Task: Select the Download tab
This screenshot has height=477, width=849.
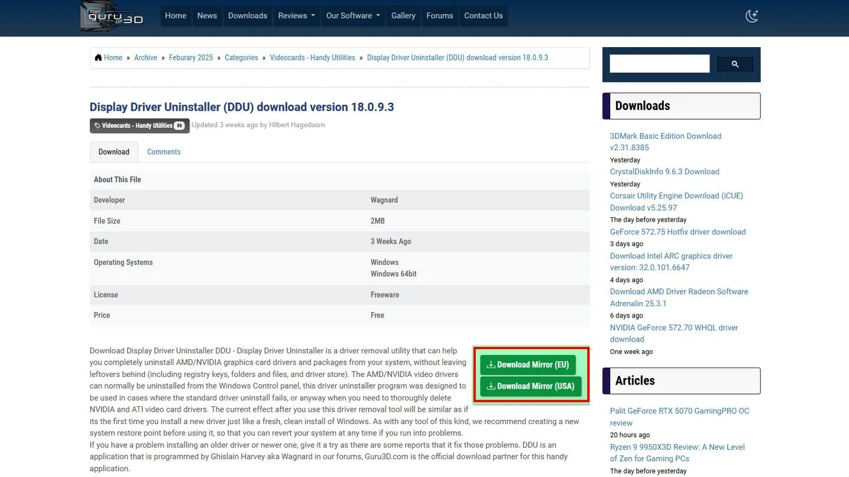Action: [114, 152]
